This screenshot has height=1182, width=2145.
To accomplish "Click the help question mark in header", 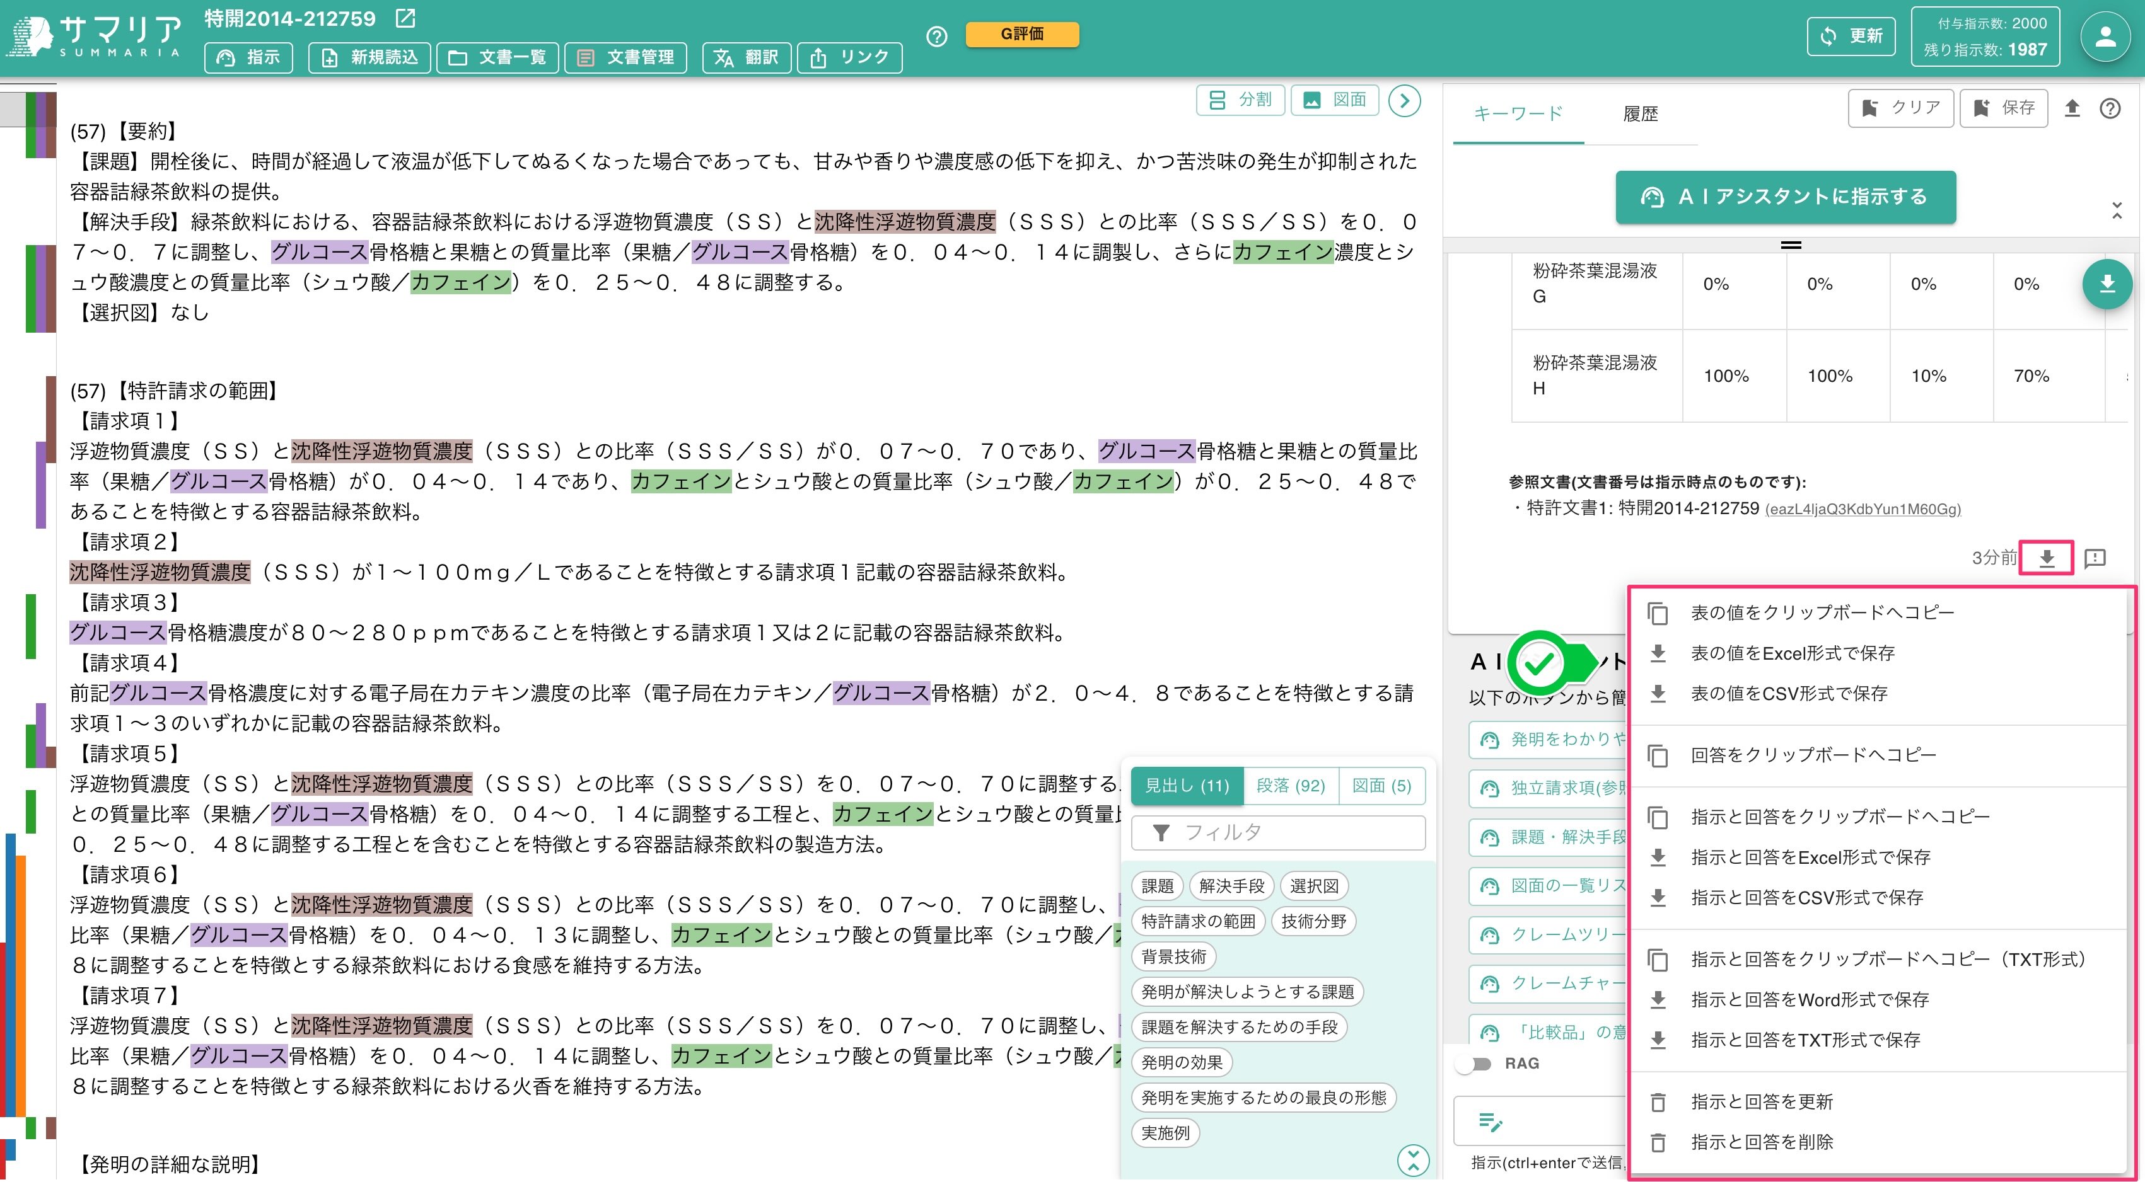I will [937, 37].
